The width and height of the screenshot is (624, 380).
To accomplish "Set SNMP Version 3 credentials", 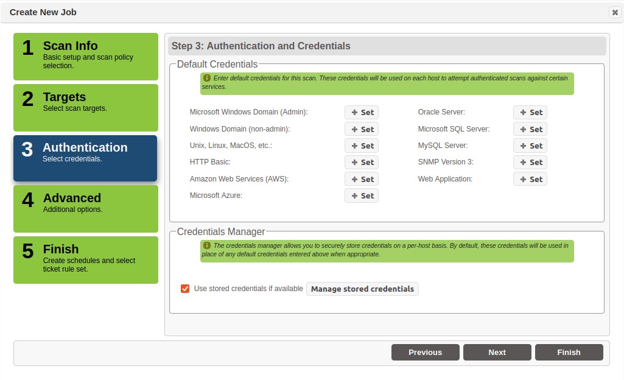I will 530,163.
